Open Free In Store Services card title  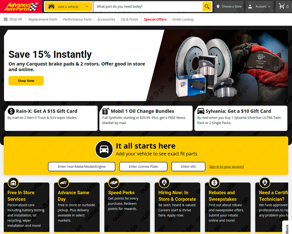[21, 196]
